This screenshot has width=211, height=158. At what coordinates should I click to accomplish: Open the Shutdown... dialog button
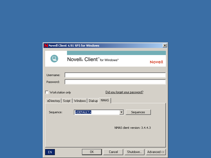(135, 152)
